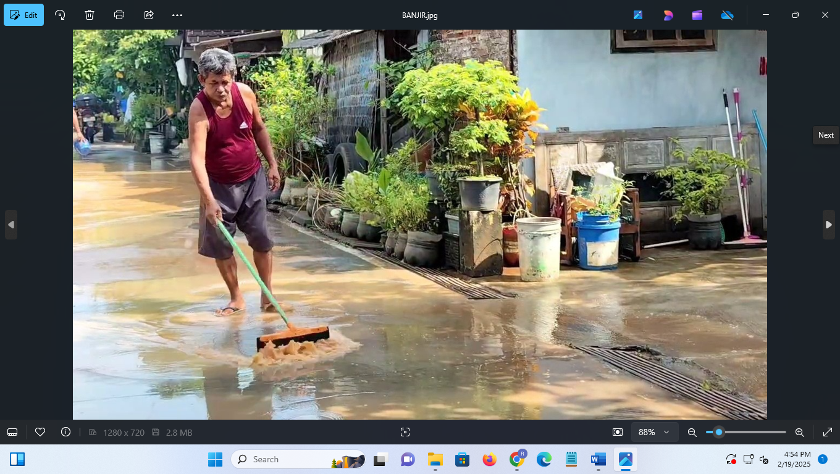Enter full screen with the expand icon

(x=828, y=432)
